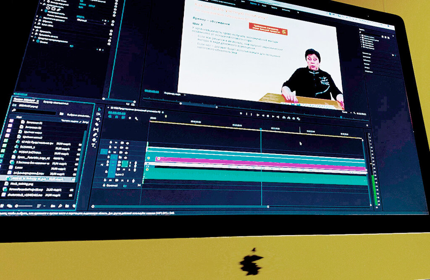
Task: Click Add Marker in Program monitor controls
Action: [x=241, y=113]
